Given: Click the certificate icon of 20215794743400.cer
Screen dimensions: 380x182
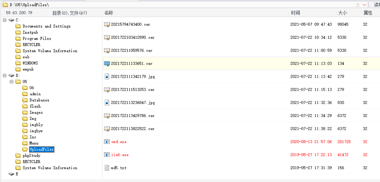Looking at the screenshot, I should coord(107,24).
